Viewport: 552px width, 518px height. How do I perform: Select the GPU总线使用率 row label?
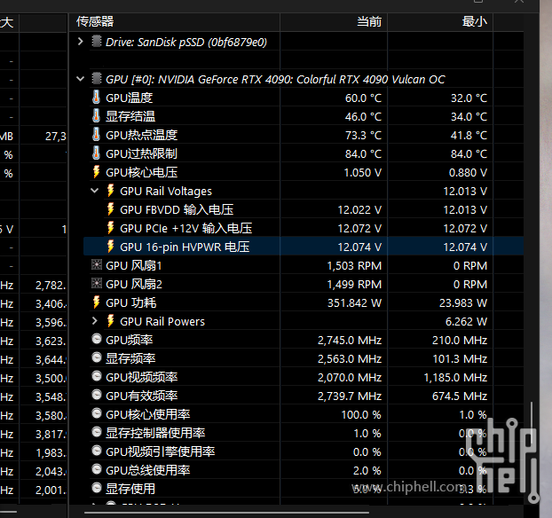click(148, 471)
